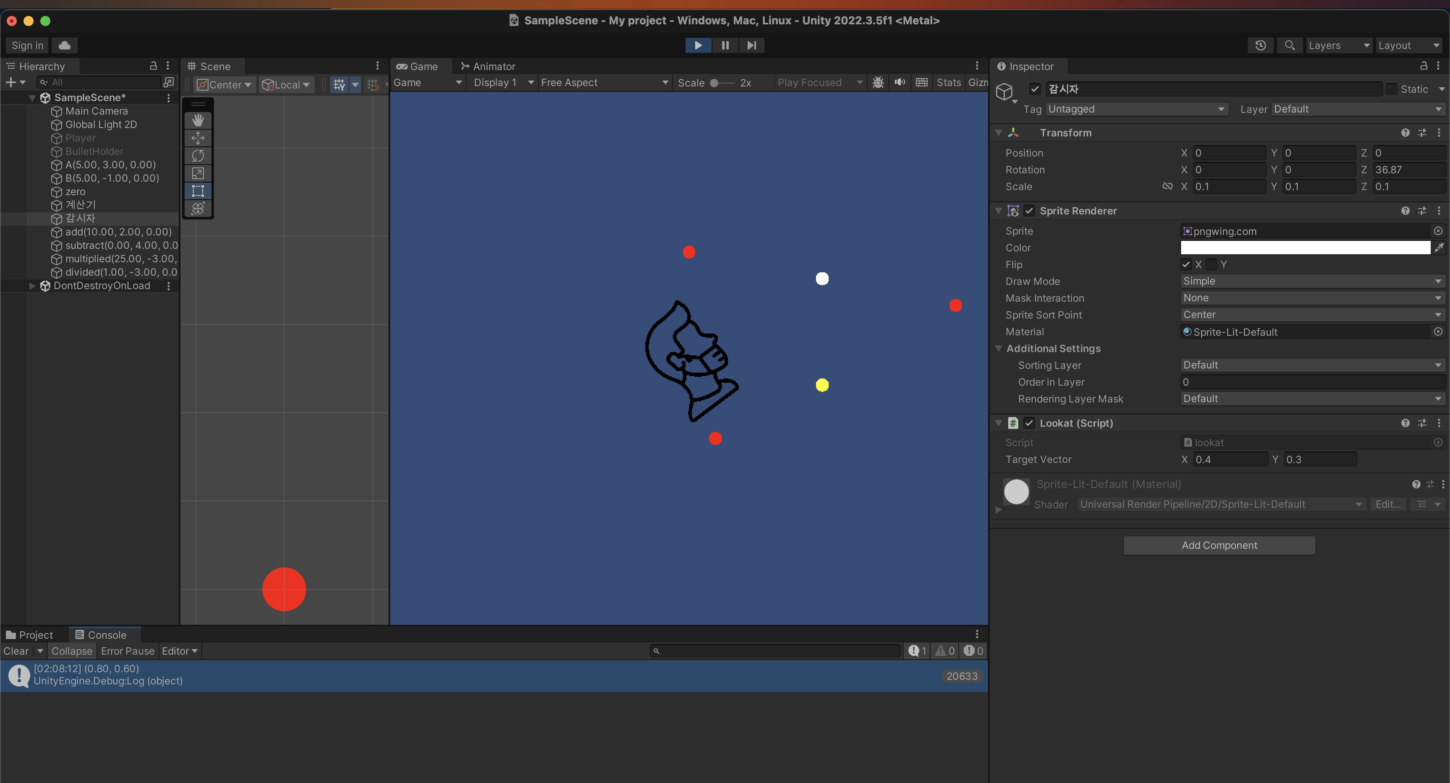Open the Draw Mode dropdown

coord(1311,281)
